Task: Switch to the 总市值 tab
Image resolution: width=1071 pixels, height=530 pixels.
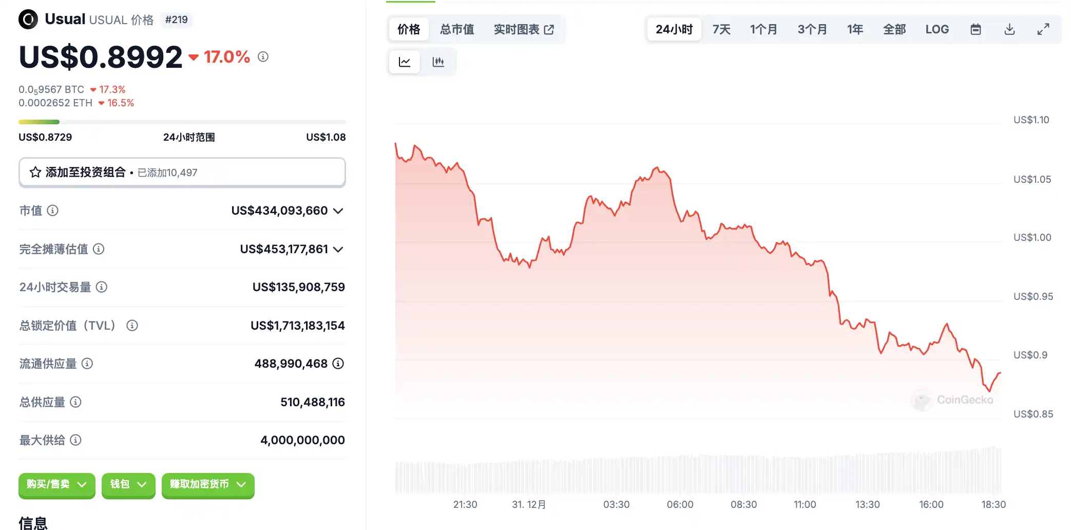Action: [457, 29]
